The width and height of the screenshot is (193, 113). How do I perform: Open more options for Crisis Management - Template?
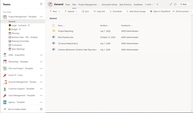coord(41,95)
